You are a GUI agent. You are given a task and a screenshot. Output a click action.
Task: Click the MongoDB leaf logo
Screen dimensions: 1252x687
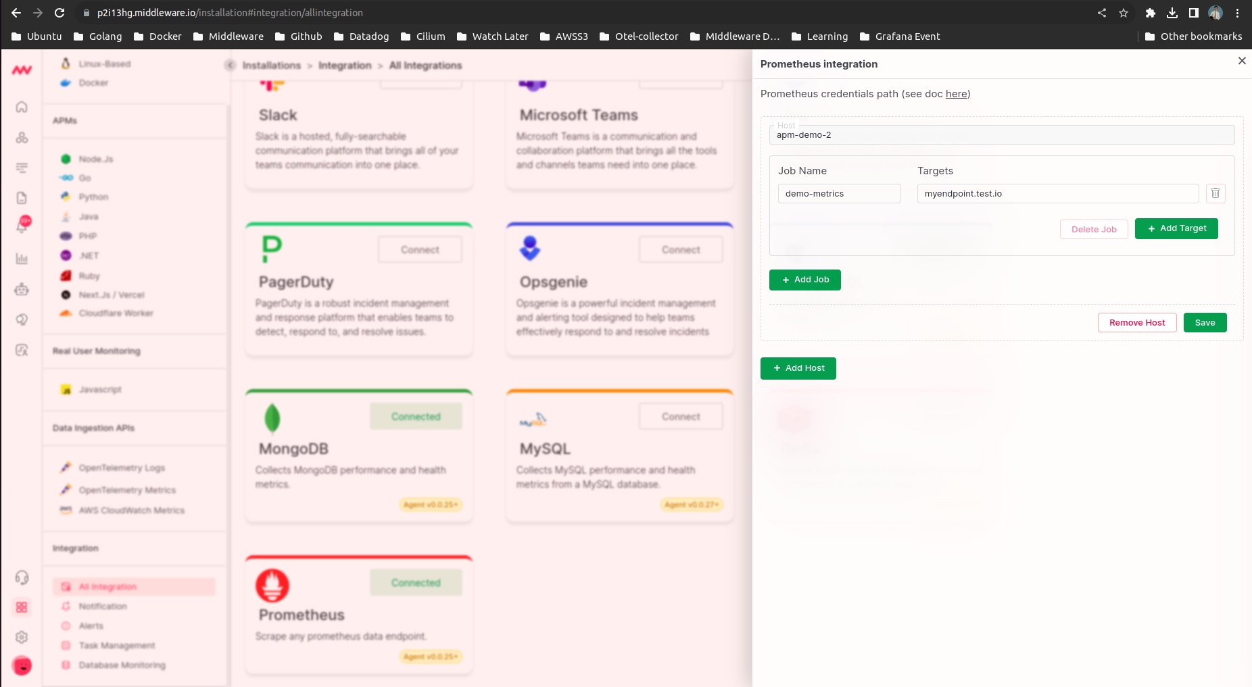tap(272, 418)
